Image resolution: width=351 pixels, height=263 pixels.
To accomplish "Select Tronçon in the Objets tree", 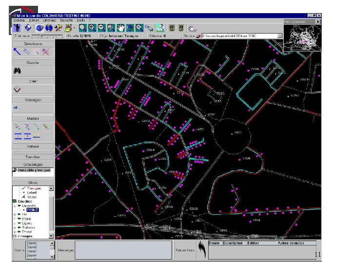I will point(34,188).
